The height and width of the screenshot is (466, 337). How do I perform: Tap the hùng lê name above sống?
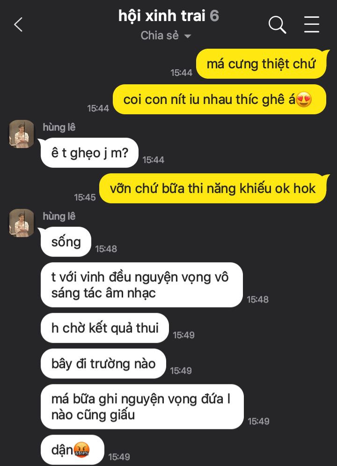coord(59,216)
